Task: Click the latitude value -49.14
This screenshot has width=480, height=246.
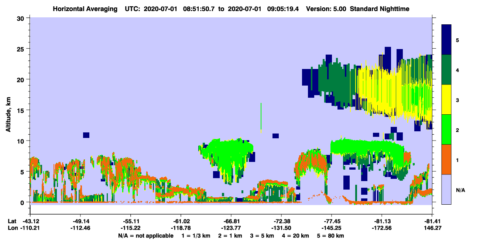Action: click(x=80, y=221)
